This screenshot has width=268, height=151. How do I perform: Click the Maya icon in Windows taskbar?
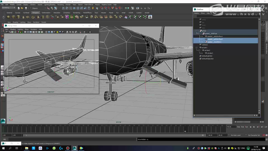coord(74,148)
